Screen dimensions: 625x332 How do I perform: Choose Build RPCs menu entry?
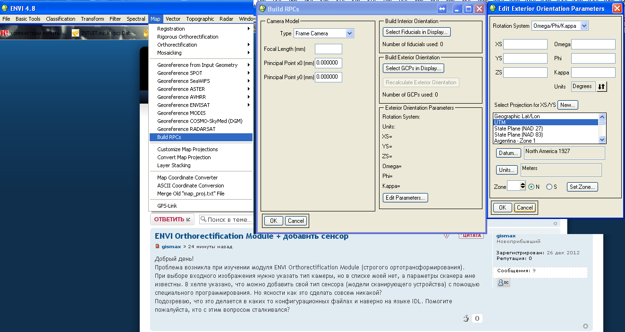coord(201,137)
